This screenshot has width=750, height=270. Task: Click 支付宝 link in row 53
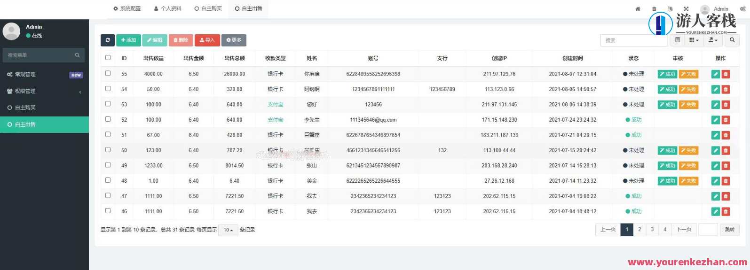click(276, 105)
